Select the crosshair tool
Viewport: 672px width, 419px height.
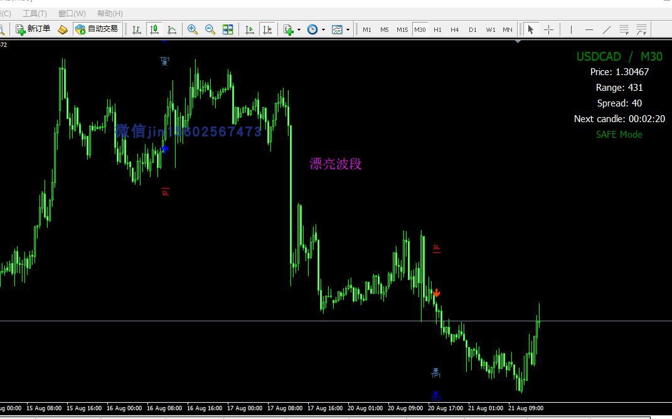pyautogui.click(x=548, y=29)
